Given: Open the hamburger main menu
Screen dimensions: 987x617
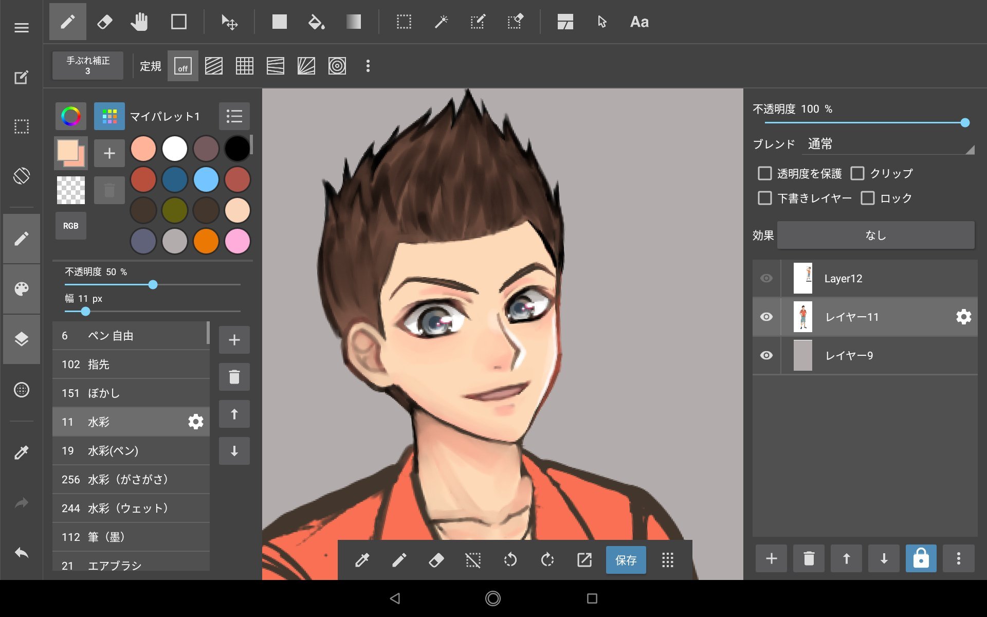Looking at the screenshot, I should [x=21, y=28].
